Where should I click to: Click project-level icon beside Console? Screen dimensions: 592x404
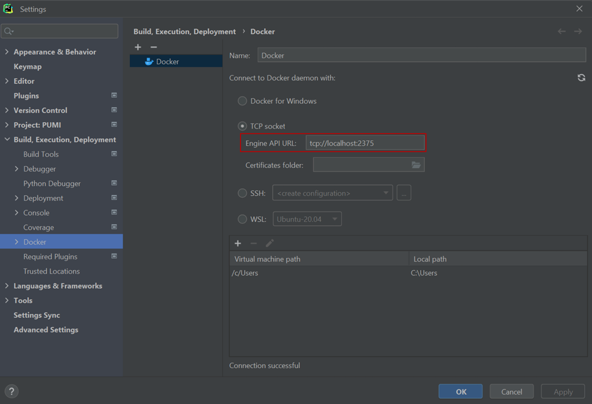pyautogui.click(x=114, y=213)
